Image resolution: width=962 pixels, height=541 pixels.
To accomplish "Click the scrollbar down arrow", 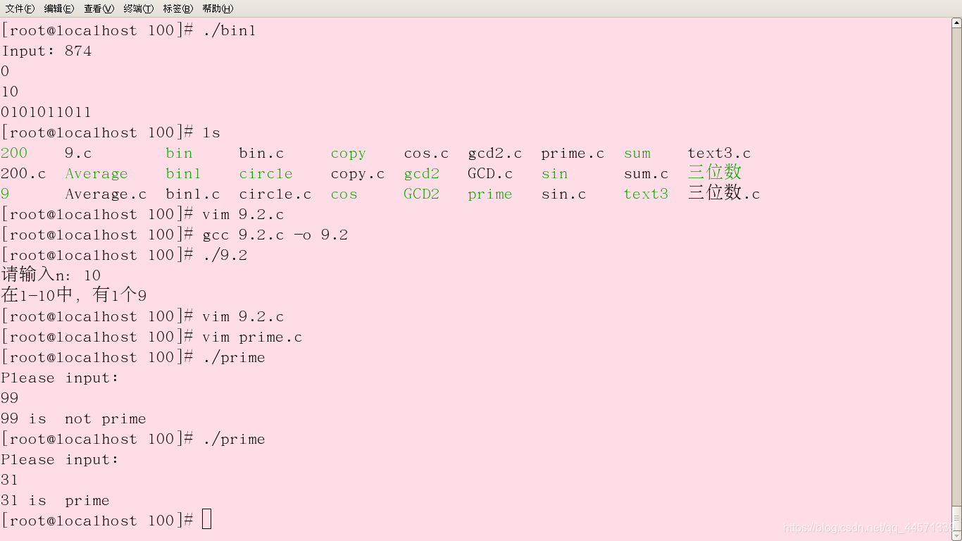I will click(956, 535).
